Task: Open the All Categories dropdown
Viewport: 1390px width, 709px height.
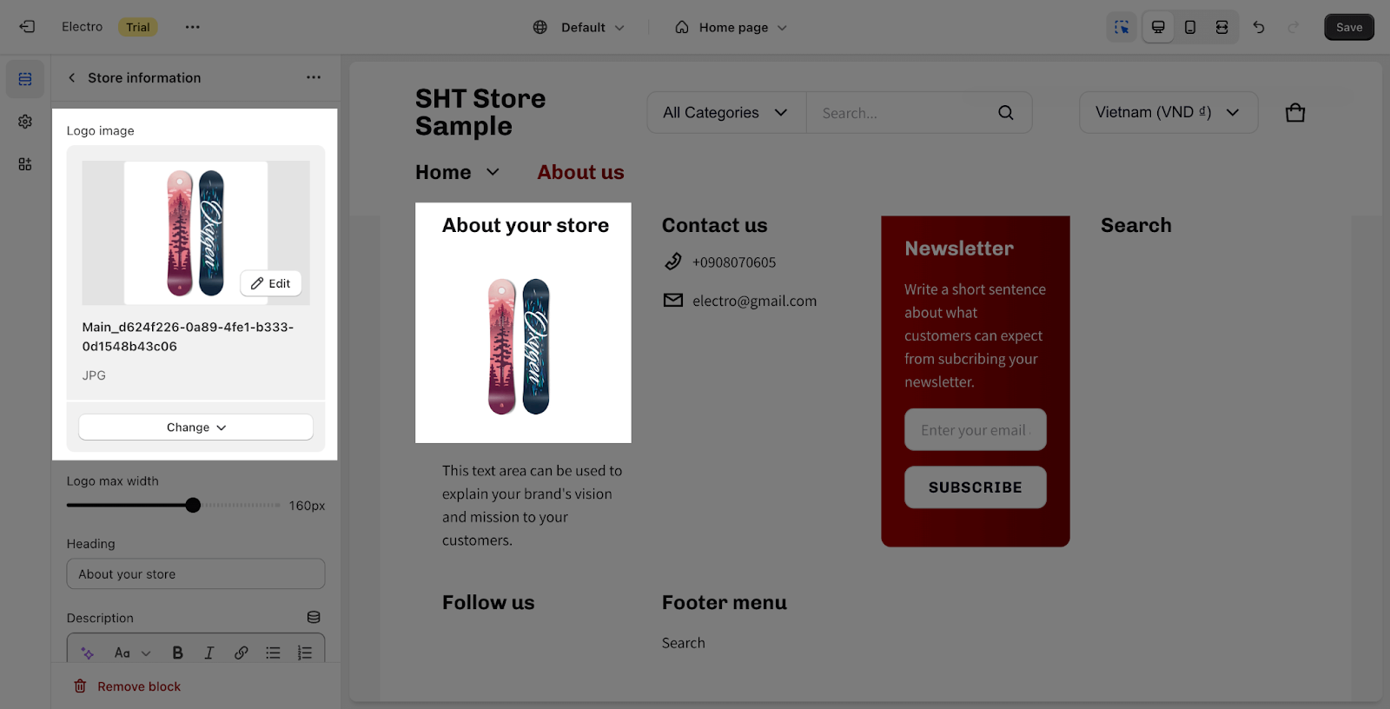Action: pyautogui.click(x=726, y=113)
